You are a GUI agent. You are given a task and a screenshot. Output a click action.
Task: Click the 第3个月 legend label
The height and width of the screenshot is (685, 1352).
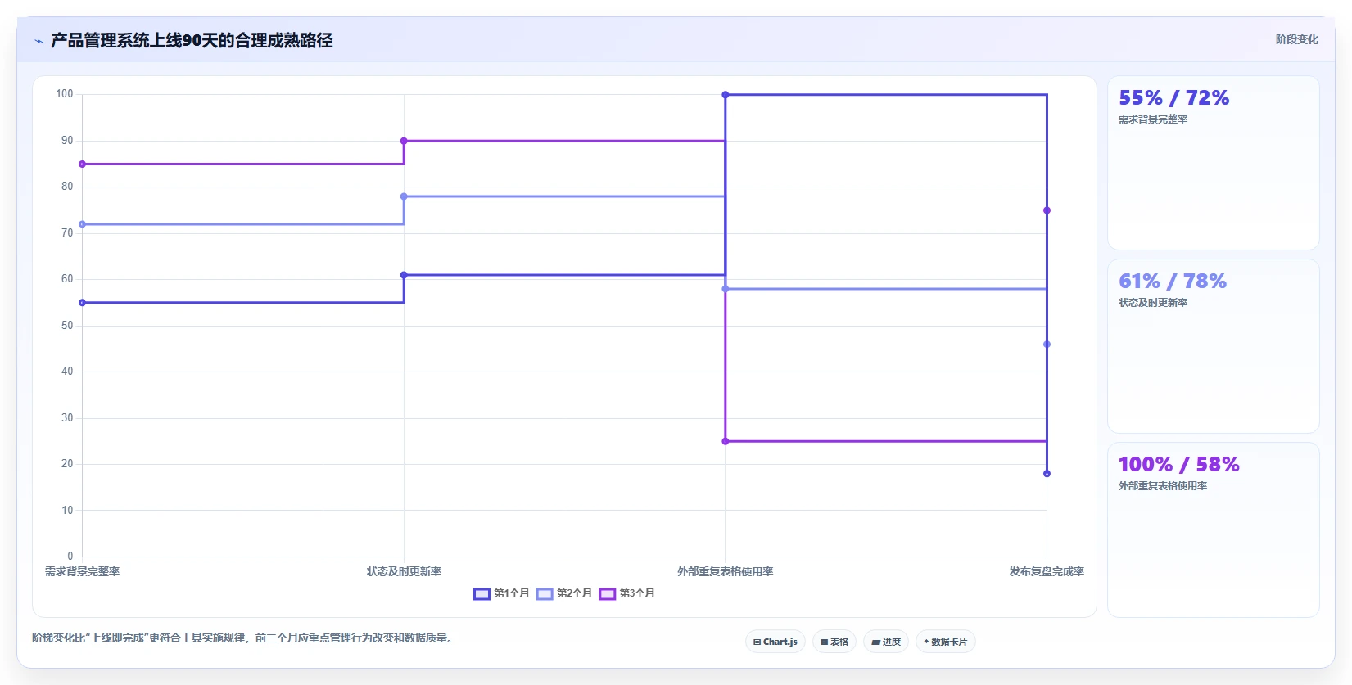pyautogui.click(x=637, y=593)
